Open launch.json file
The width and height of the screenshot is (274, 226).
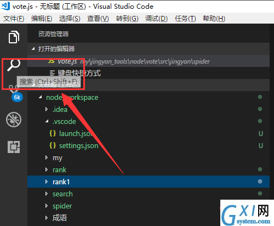click(149, 133)
